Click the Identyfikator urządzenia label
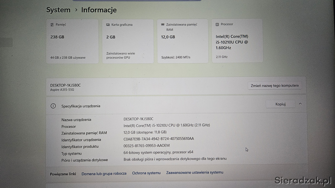This screenshot has height=188, width=335. coord(81,140)
